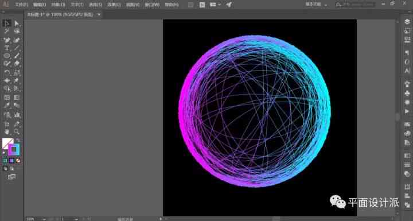413x221 pixels.
Task: Select the Magic Wand tool
Action: pyautogui.click(x=7, y=32)
